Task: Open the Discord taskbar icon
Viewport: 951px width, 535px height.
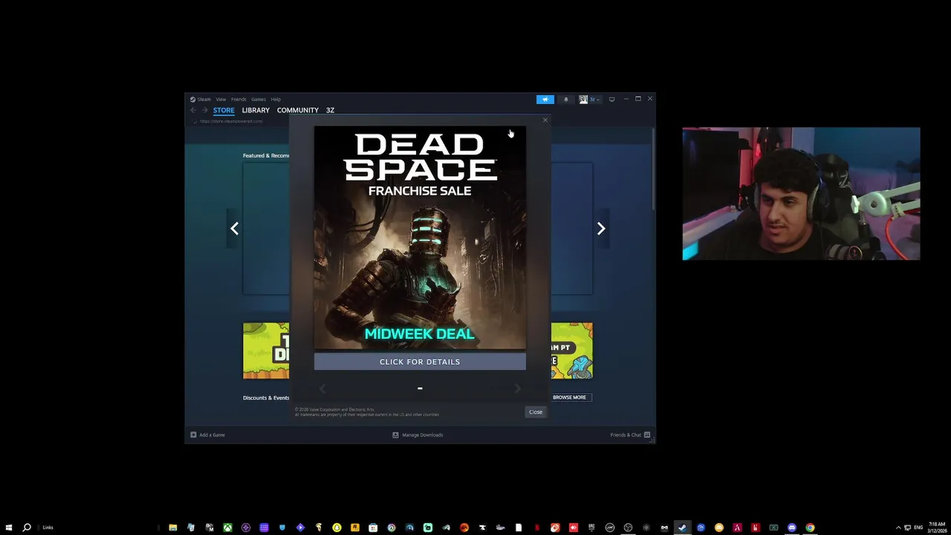Action: tap(792, 528)
